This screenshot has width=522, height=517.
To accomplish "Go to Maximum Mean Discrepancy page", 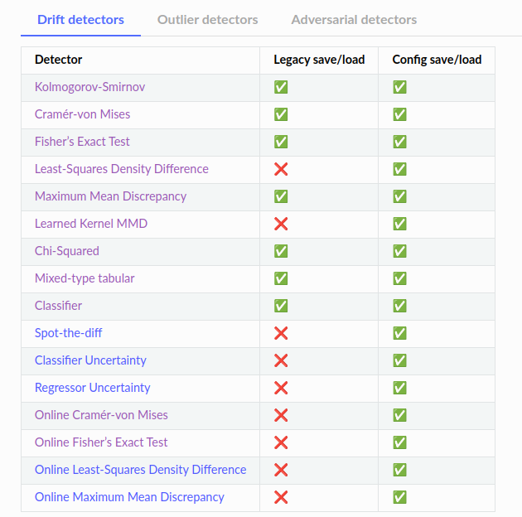I will 110,196.
